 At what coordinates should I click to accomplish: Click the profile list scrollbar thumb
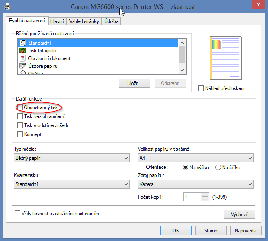(x=182, y=55)
